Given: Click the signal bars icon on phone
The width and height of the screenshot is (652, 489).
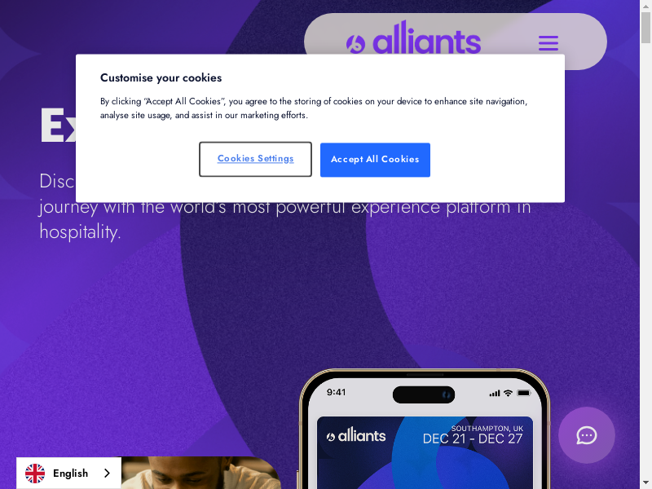Looking at the screenshot, I should (x=495, y=393).
